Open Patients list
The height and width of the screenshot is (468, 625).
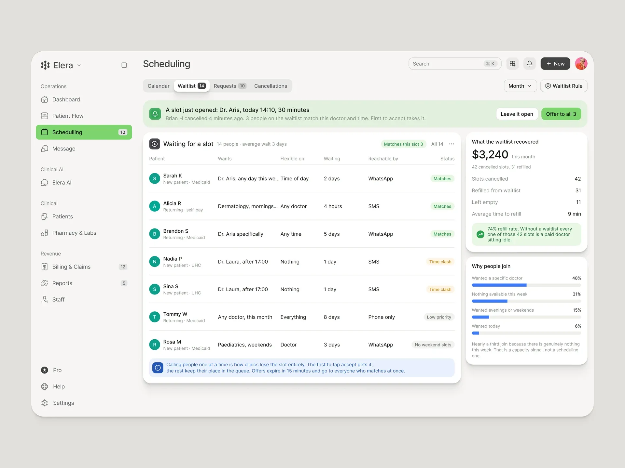[x=84, y=216]
